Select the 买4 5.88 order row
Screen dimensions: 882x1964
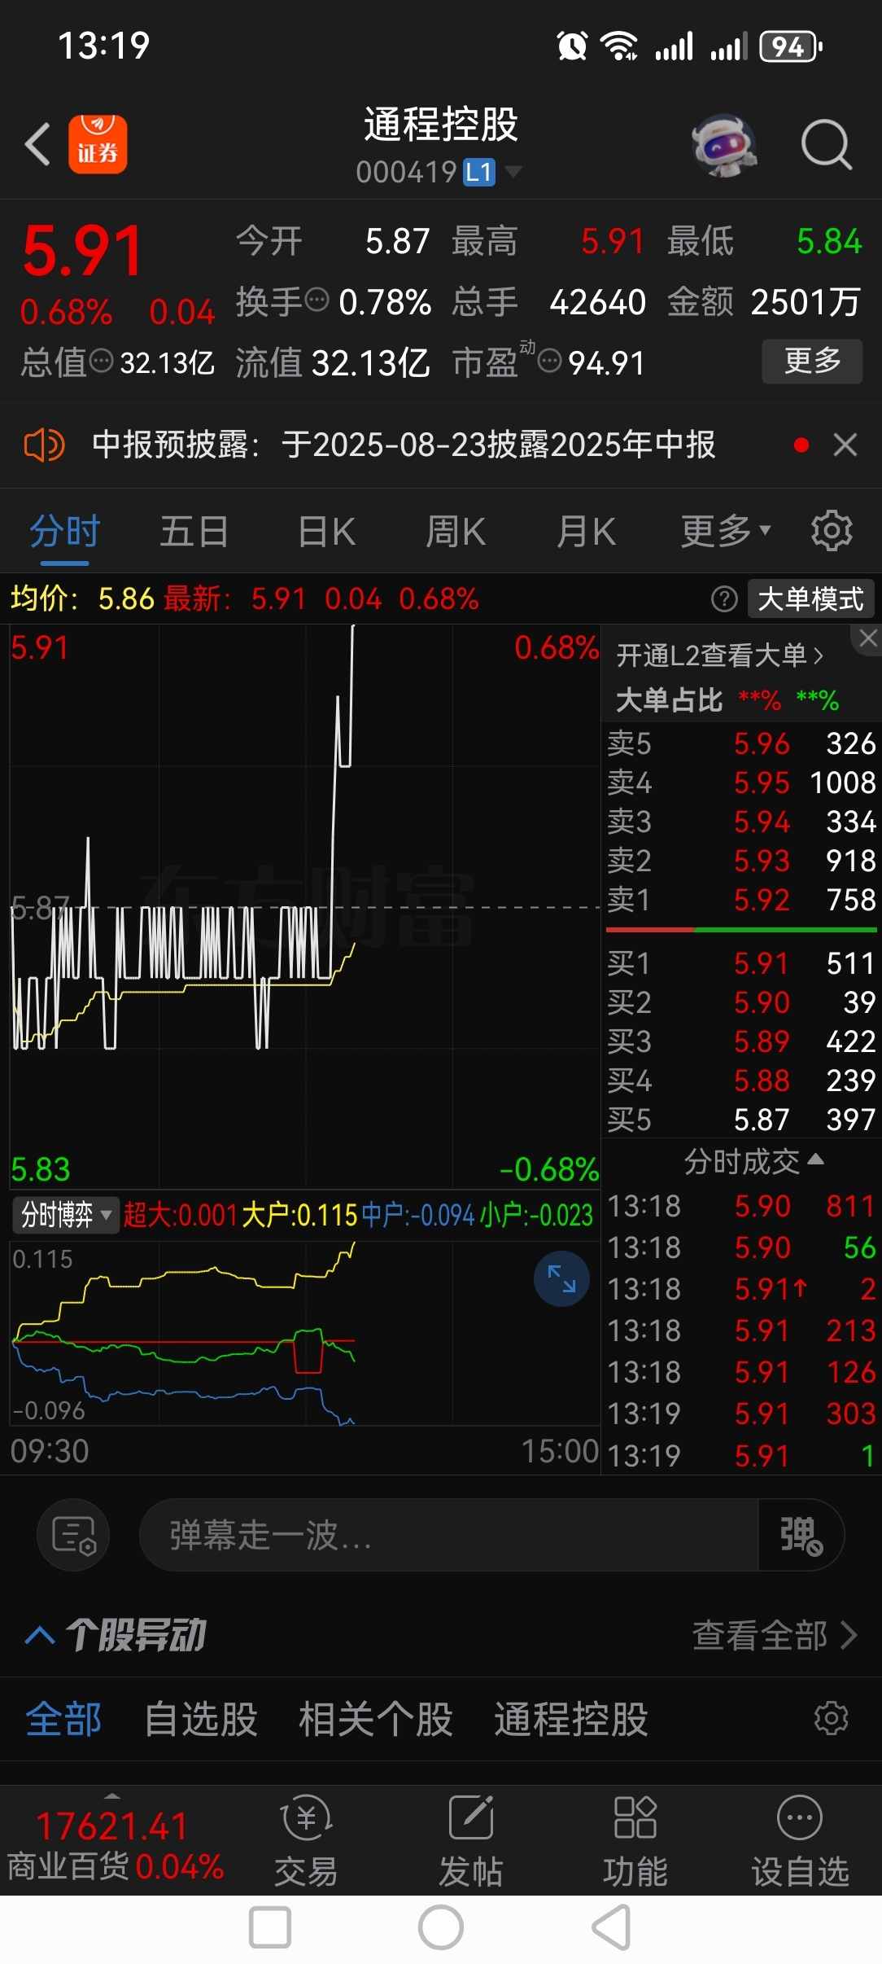point(741,1081)
